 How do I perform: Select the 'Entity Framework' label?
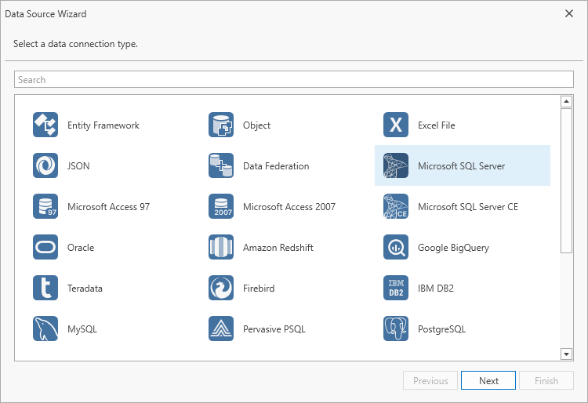(x=103, y=125)
